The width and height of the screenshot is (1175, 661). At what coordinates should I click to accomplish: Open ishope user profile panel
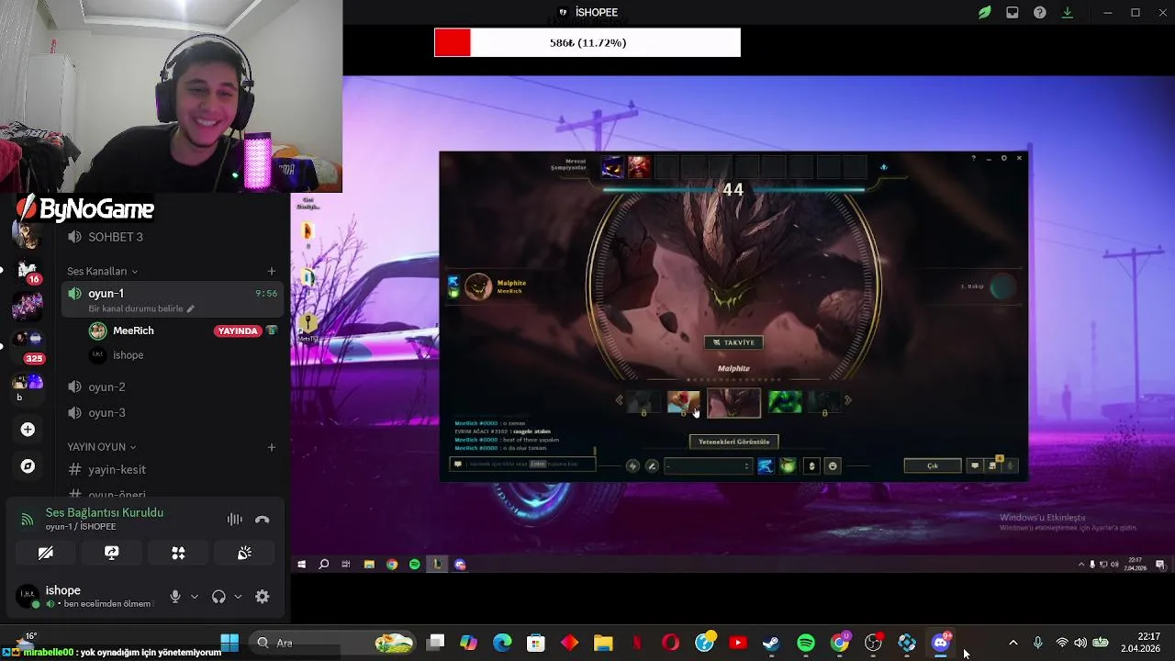84,597
